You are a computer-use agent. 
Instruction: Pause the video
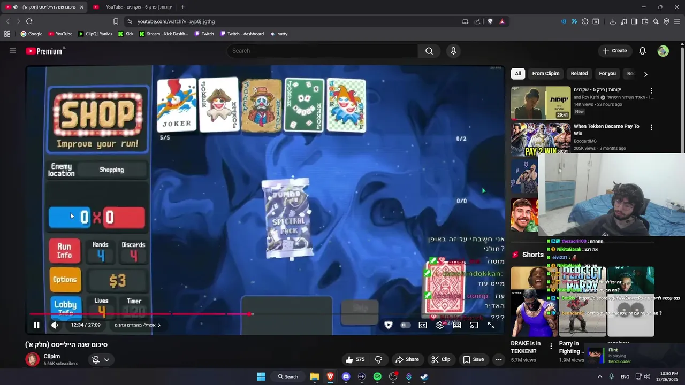tap(36, 325)
